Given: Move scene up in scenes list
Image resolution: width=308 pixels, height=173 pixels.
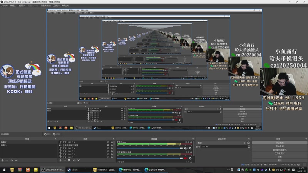Looking at the screenshot, I should pyautogui.click(x=12, y=160).
